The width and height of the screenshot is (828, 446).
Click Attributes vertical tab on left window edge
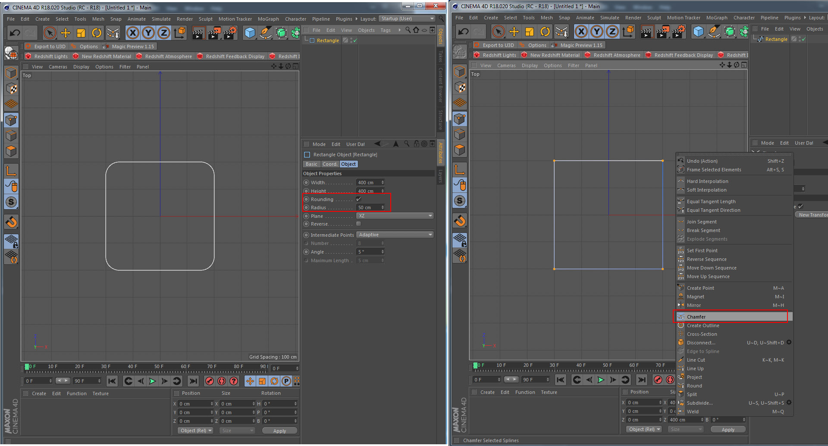pos(440,152)
